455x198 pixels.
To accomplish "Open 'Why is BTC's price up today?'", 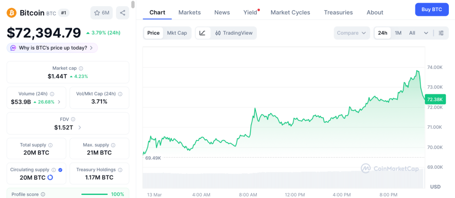I will coord(52,48).
